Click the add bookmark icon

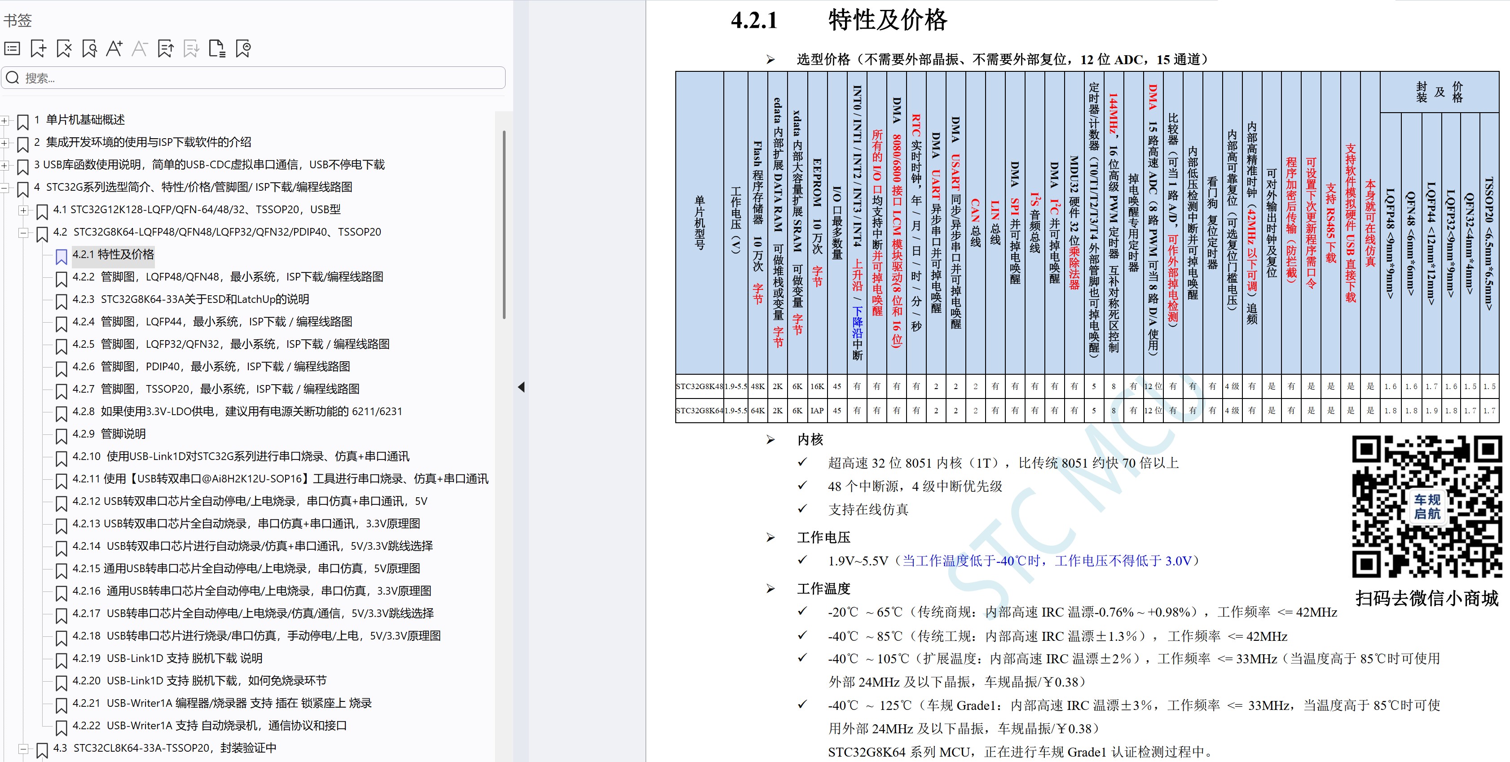[x=38, y=49]
